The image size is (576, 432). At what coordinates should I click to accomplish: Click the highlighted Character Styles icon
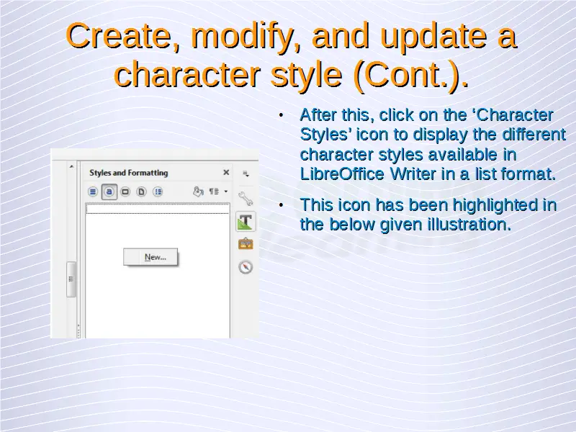pyautogui.click(x=109, y=192)
